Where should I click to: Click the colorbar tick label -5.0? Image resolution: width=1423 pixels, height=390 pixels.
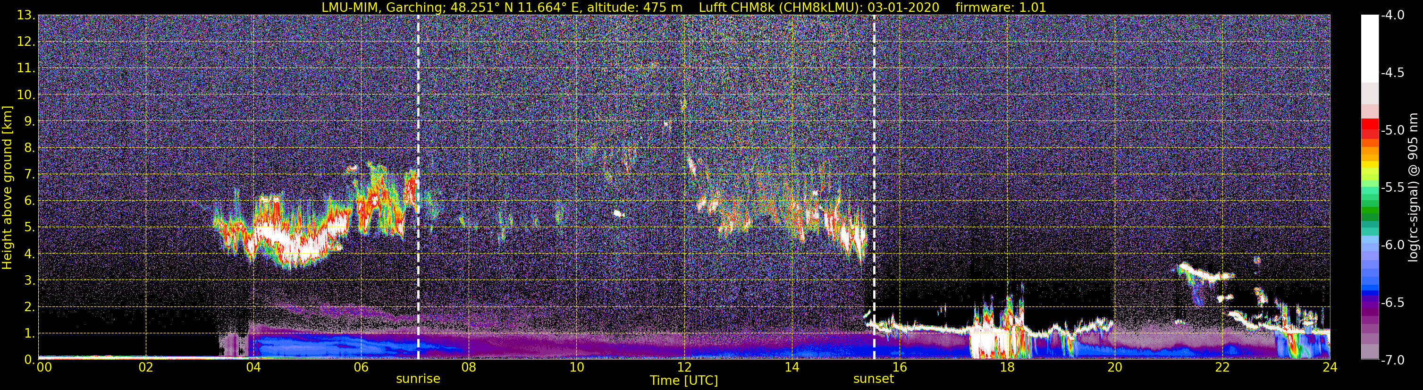pos(1392,130)
